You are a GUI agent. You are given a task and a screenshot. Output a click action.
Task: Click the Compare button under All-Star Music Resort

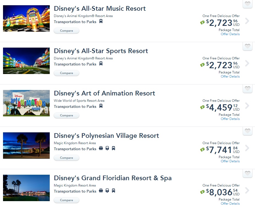click(66, 31)
